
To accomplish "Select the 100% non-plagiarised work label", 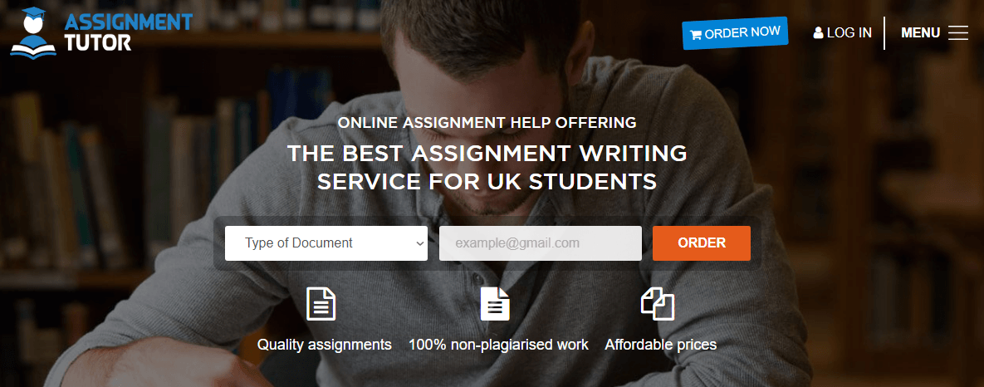I will pyautogui.click(x=498, y=345).
